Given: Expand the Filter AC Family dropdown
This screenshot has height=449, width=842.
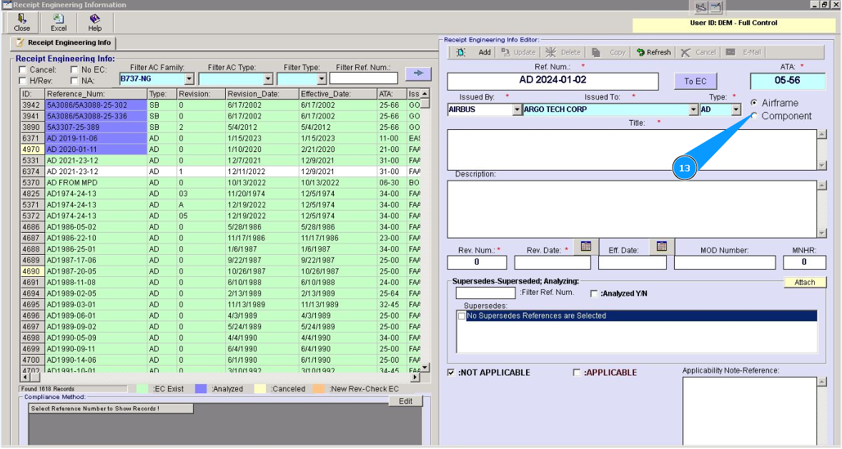Looking at the screenshot, I should [x=189, y=79].
